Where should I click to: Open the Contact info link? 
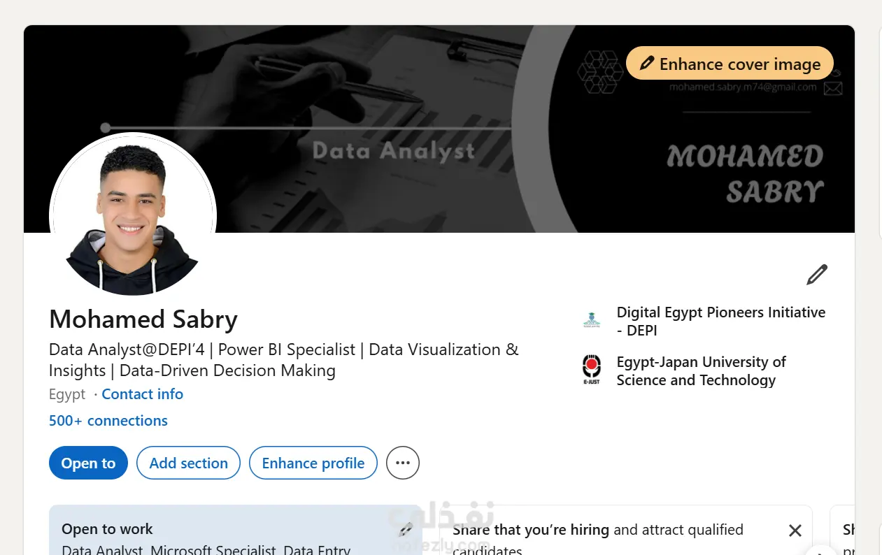click(142, 394)
